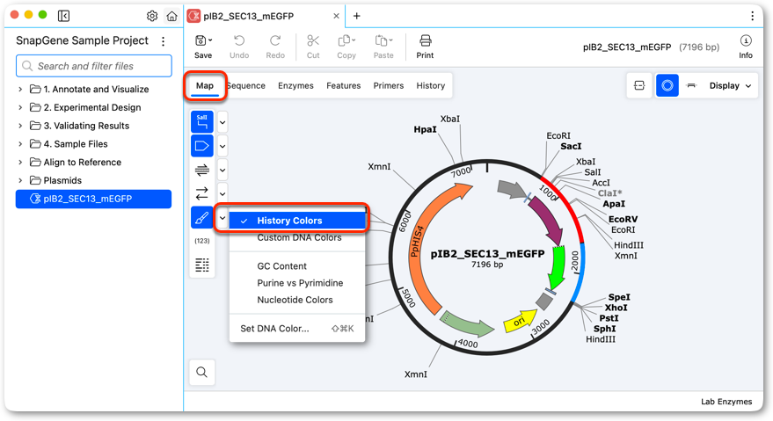The width and height of the screenshot is (773, 421).
Task: Choose Purine vs Pyrimidine option
Action: click(x=297, y=283)
